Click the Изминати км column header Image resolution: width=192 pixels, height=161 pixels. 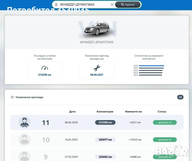133,111
